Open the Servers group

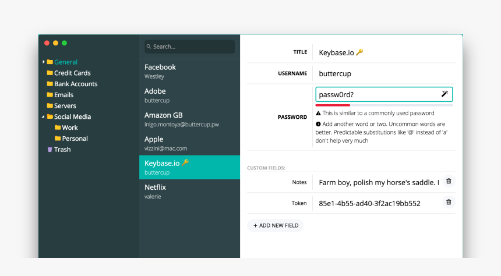tap(65, 105)
